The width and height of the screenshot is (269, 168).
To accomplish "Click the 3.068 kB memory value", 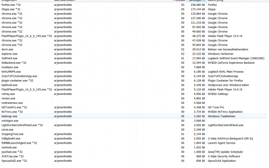I will pyautogui.click(x=199, y=121).
